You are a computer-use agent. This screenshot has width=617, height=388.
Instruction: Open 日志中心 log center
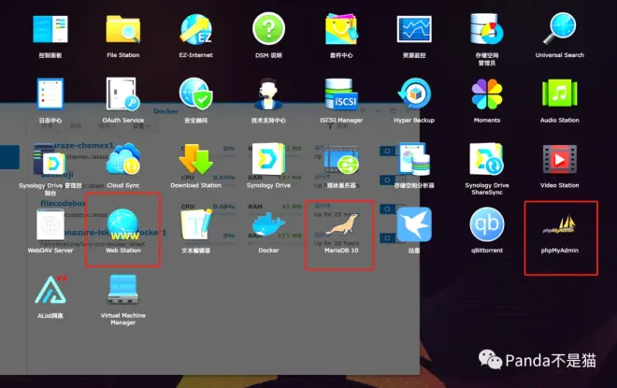pyautogui.click(x=50, y=94)
